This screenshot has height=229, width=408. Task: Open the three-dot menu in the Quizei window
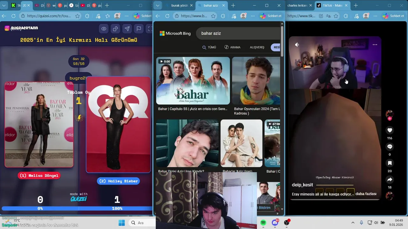click(127, 16)
